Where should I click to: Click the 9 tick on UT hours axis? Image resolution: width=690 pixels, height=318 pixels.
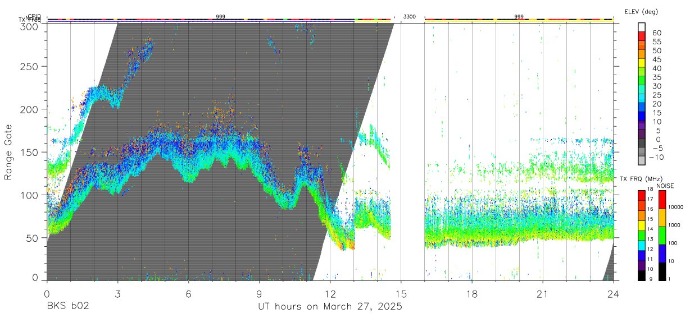(x=259, y=293)
